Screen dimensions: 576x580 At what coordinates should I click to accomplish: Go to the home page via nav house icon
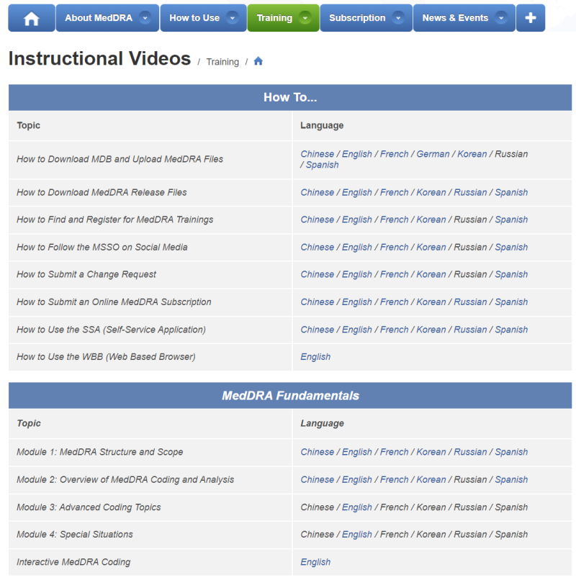[x=32, y=18]
